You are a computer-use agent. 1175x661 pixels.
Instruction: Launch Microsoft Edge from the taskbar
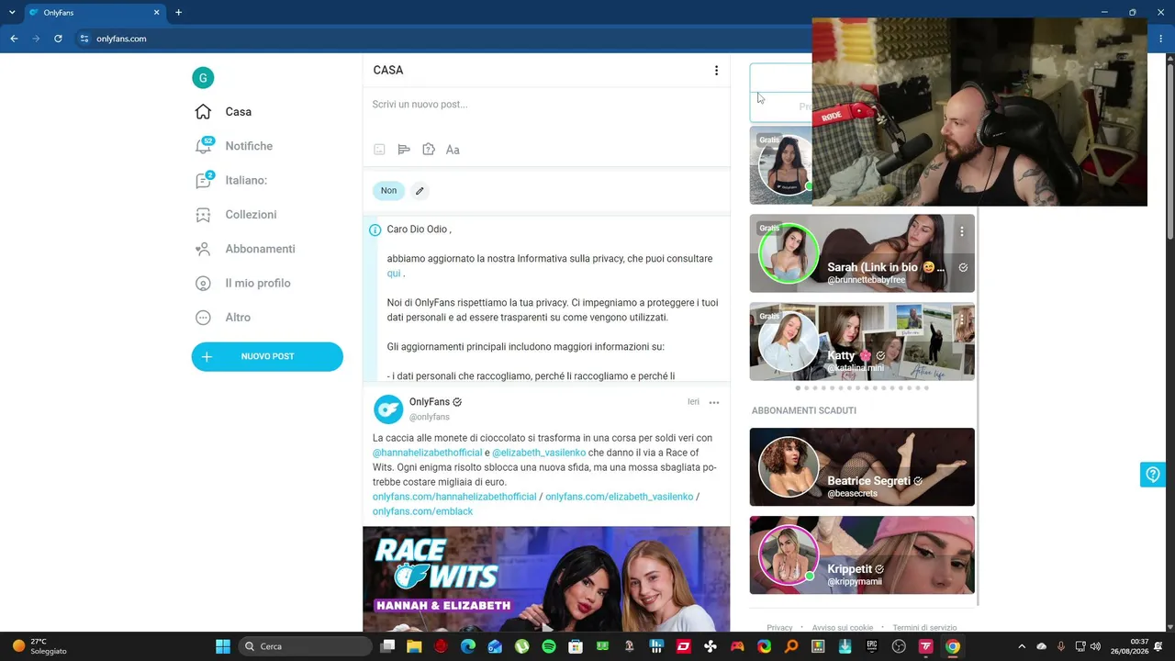tap(468, 646)
